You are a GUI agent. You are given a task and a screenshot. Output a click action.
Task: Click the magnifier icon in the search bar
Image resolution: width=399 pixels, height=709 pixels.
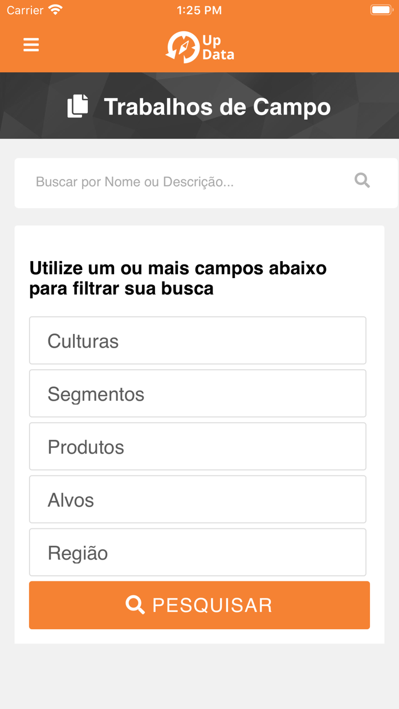362,180
